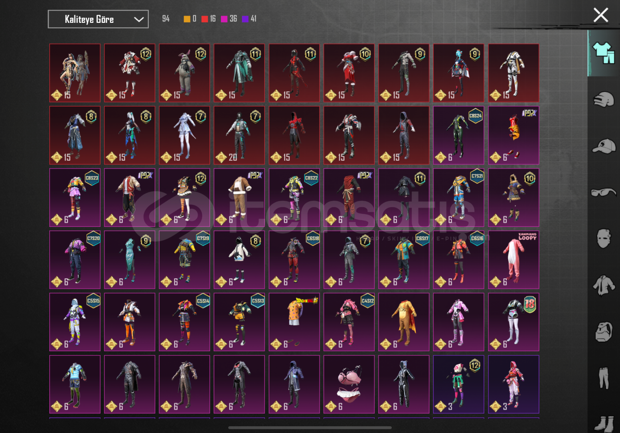The image size is (620, 433).
Task: Select the C6S18 red armor outfit
Action: (294, 260)
